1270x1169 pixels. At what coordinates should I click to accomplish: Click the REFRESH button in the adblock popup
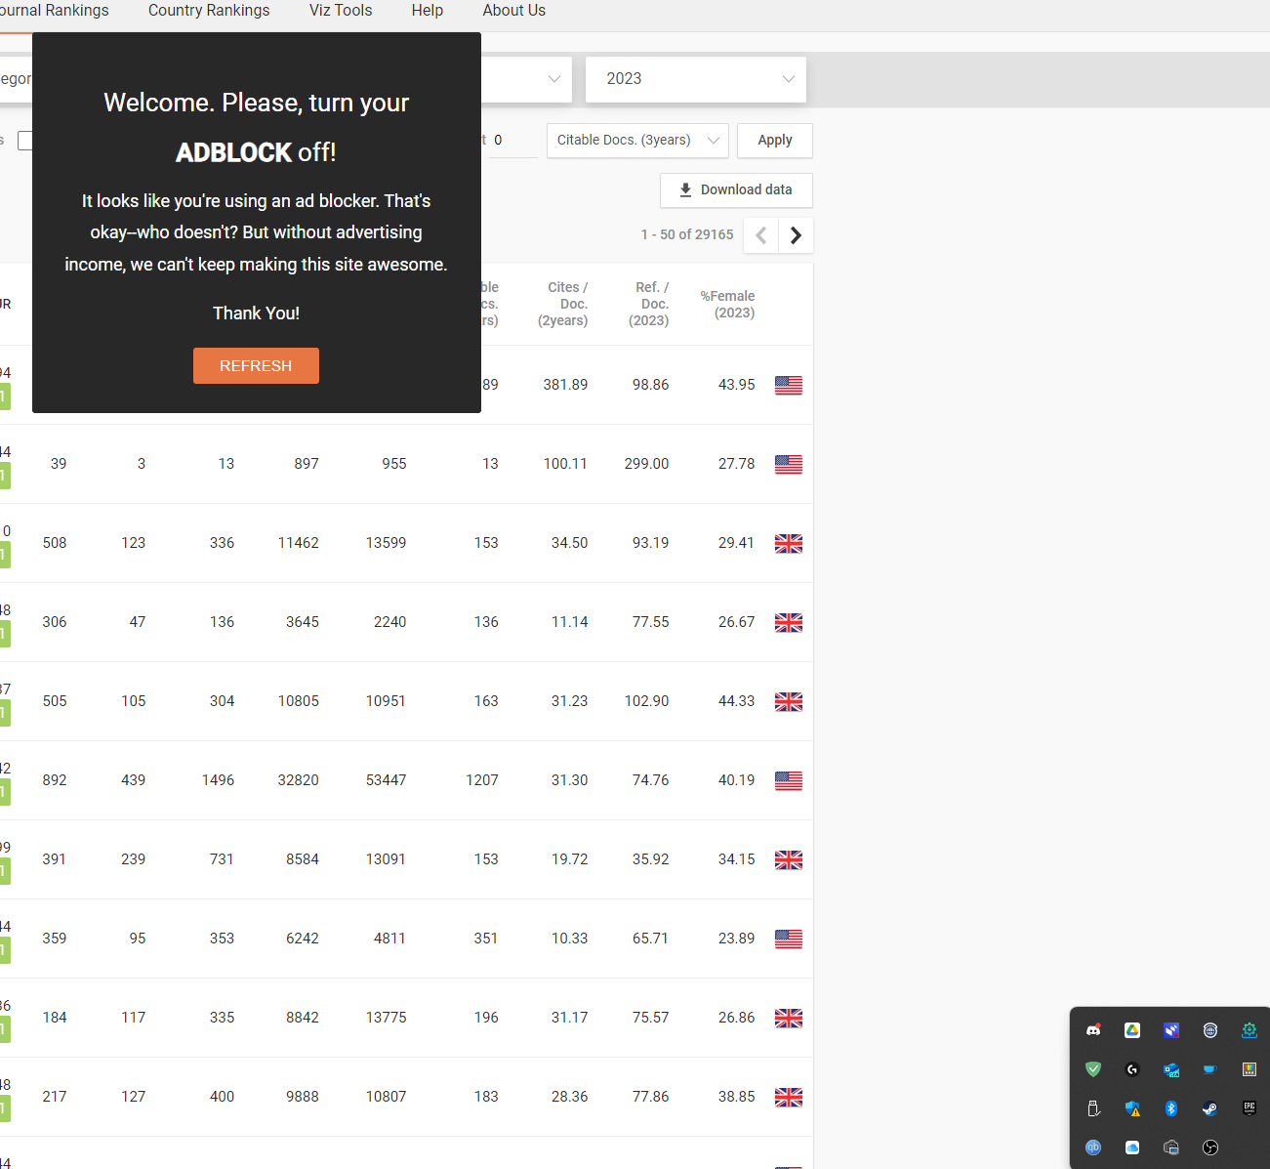(256, 365)
